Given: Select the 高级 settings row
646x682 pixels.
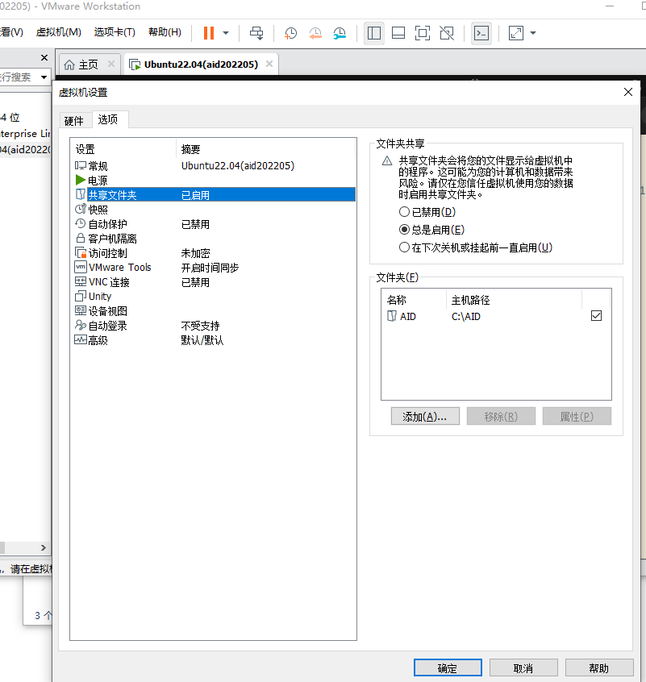Looking at the screenshot, I should (215, 340).
